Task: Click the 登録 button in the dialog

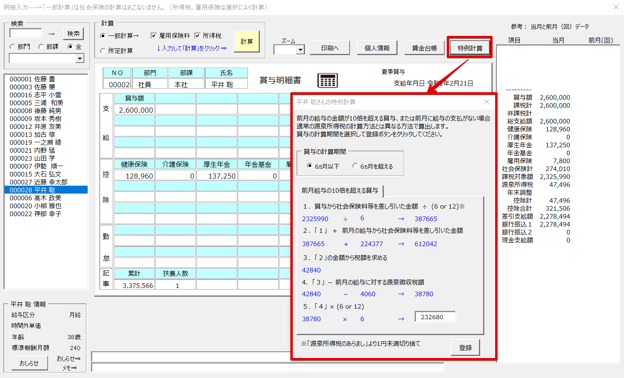Action: click(465, 348)
